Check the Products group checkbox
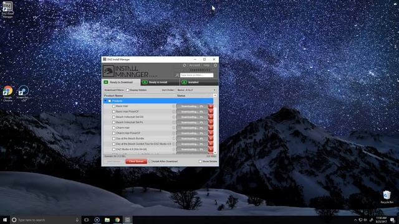Screen dimensions: 399x224 click(x=110, y=101)
